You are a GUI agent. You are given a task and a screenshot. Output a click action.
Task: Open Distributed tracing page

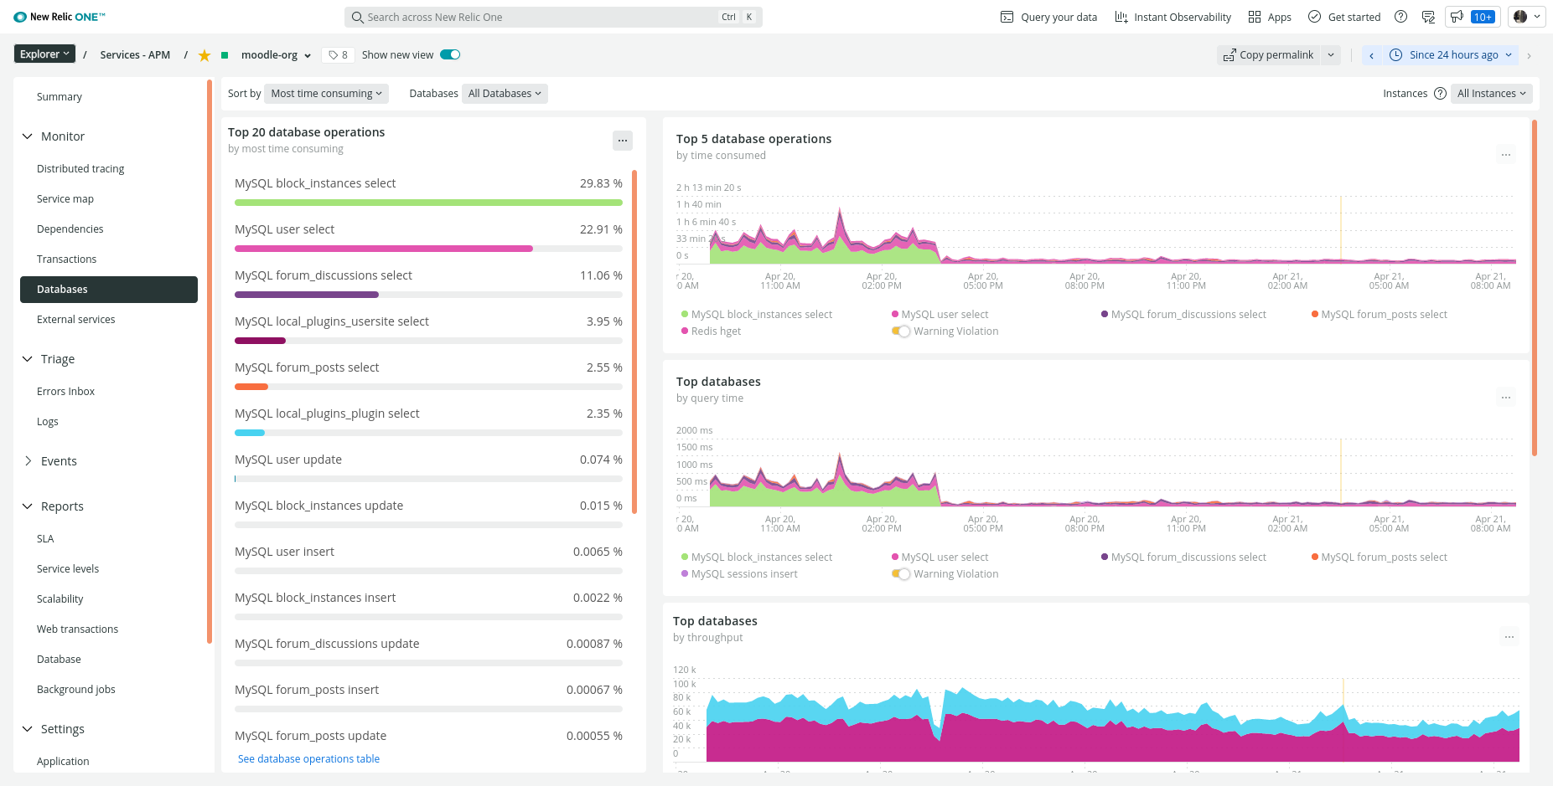click(80, 169)
